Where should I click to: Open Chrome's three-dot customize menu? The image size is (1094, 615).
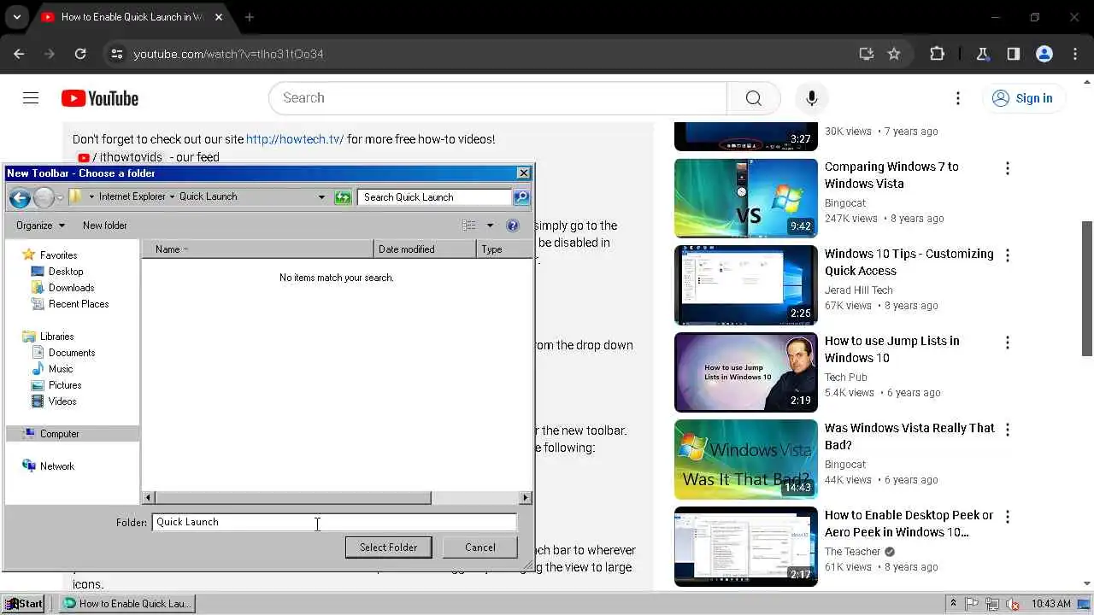(x=1075, y=54)
